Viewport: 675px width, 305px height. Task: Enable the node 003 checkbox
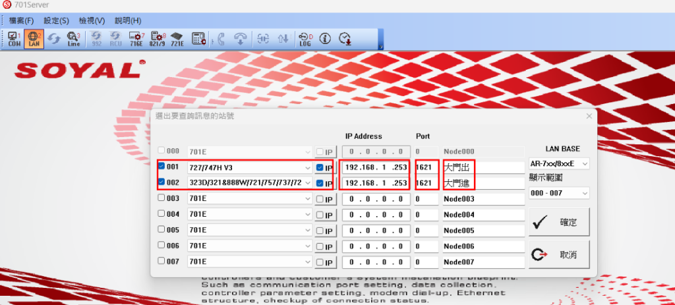tap(161, 198)
